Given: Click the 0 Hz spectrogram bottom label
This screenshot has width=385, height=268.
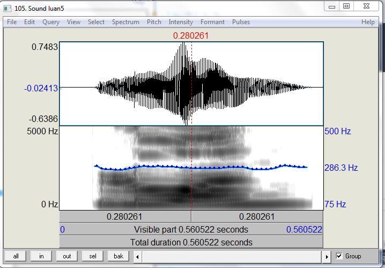Looking at the screenshot, I should pyautogui.click(x=49, y=204).
